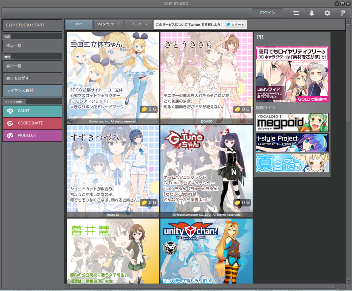Launch CLIP STUDIO COORDINATE
352x291 pixels.
pos(32,123)
